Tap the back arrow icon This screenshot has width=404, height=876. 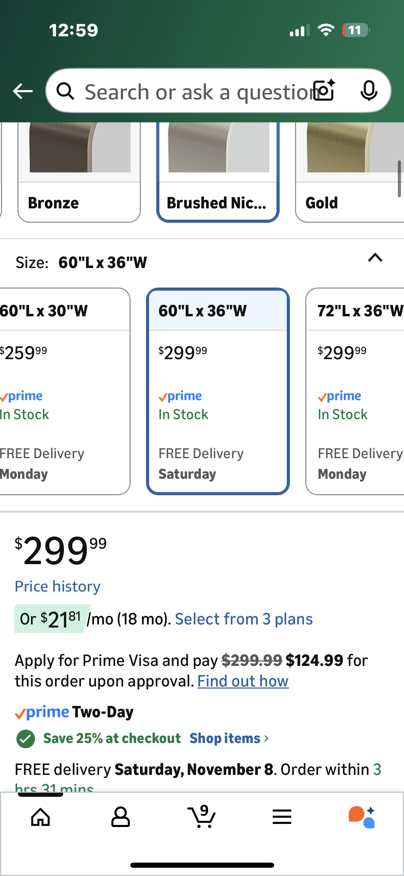23,91
